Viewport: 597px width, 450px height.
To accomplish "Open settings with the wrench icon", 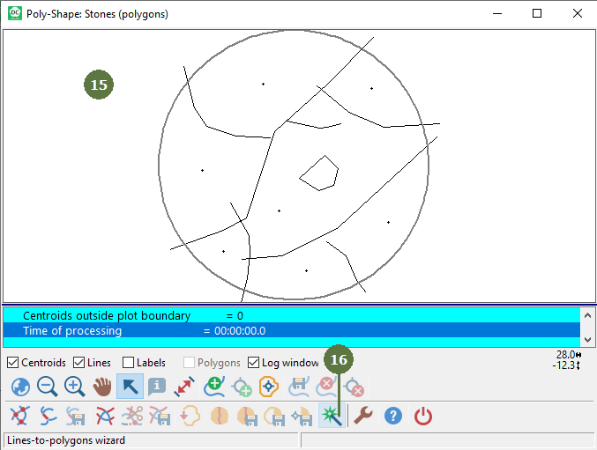I will (363, 416).
